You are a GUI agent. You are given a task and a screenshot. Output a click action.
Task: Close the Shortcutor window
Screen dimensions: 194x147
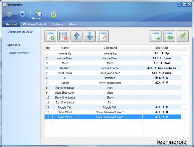190,5
